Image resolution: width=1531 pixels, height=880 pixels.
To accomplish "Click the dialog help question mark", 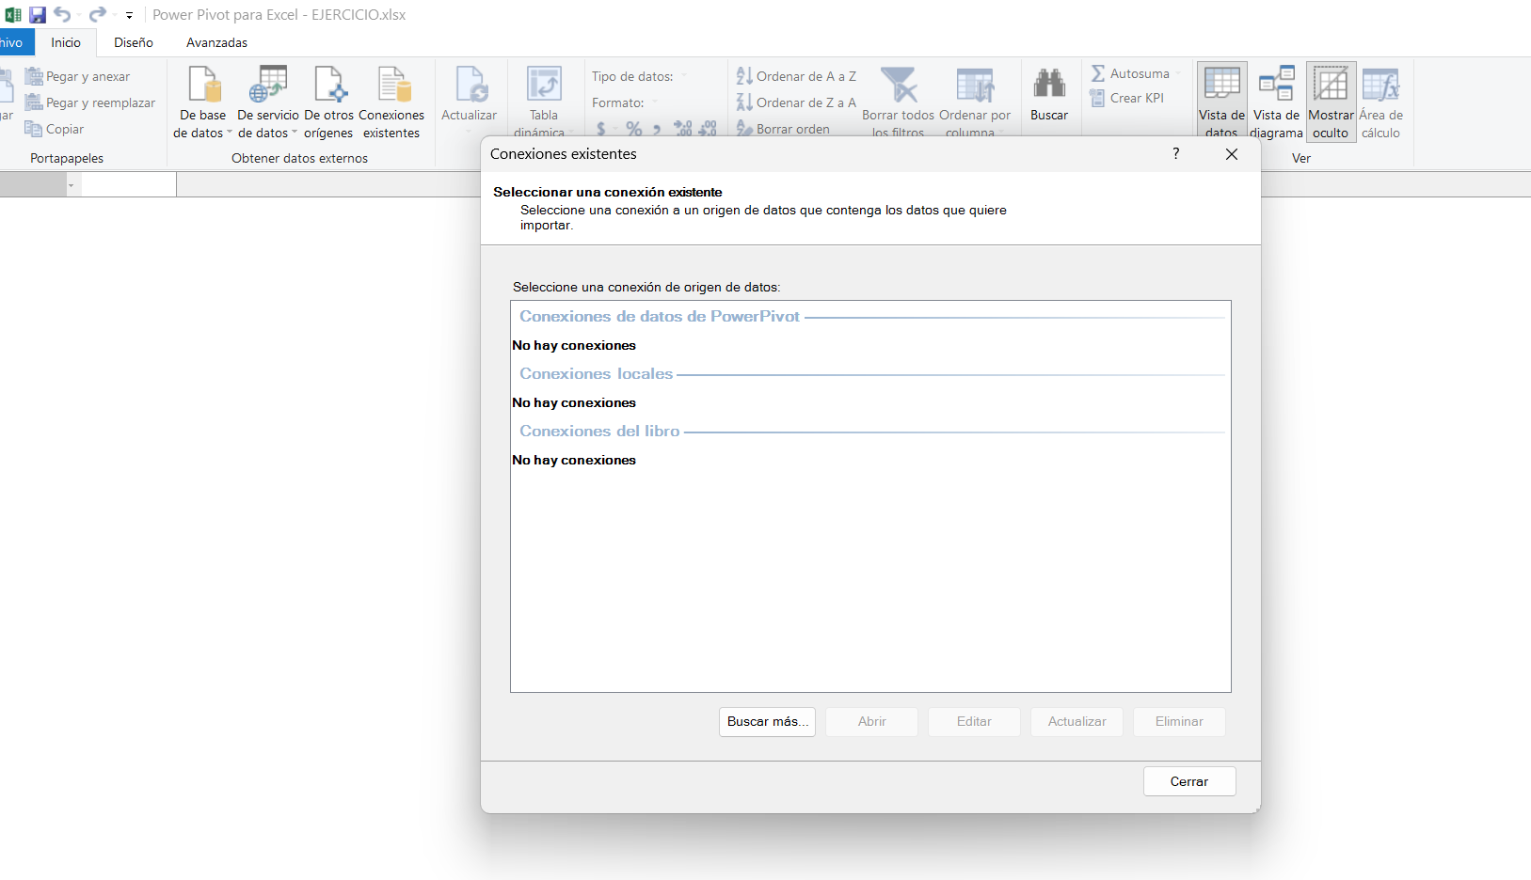I will tap(1175, 154).
